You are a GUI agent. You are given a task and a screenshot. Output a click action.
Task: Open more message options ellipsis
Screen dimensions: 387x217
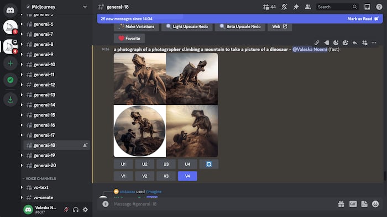click(x=374, y=43)
